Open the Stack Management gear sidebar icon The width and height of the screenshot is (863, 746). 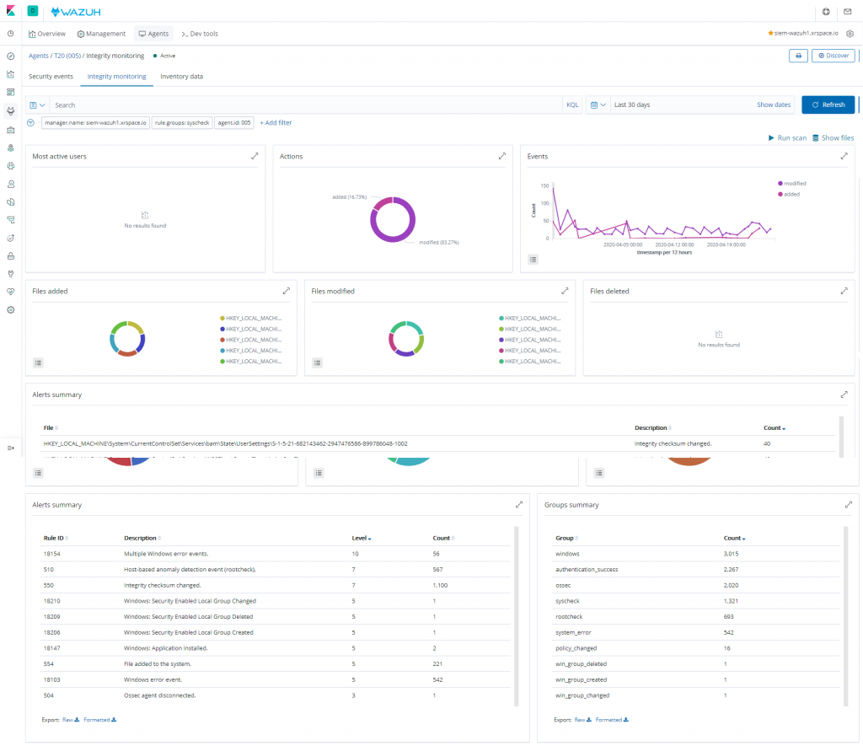tap(10, 310)
